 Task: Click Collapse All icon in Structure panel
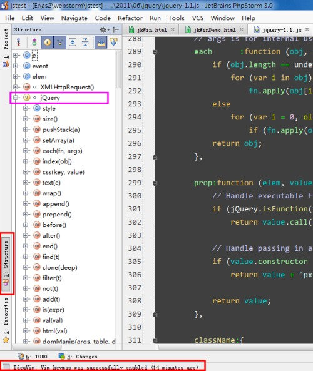(85, 42)
